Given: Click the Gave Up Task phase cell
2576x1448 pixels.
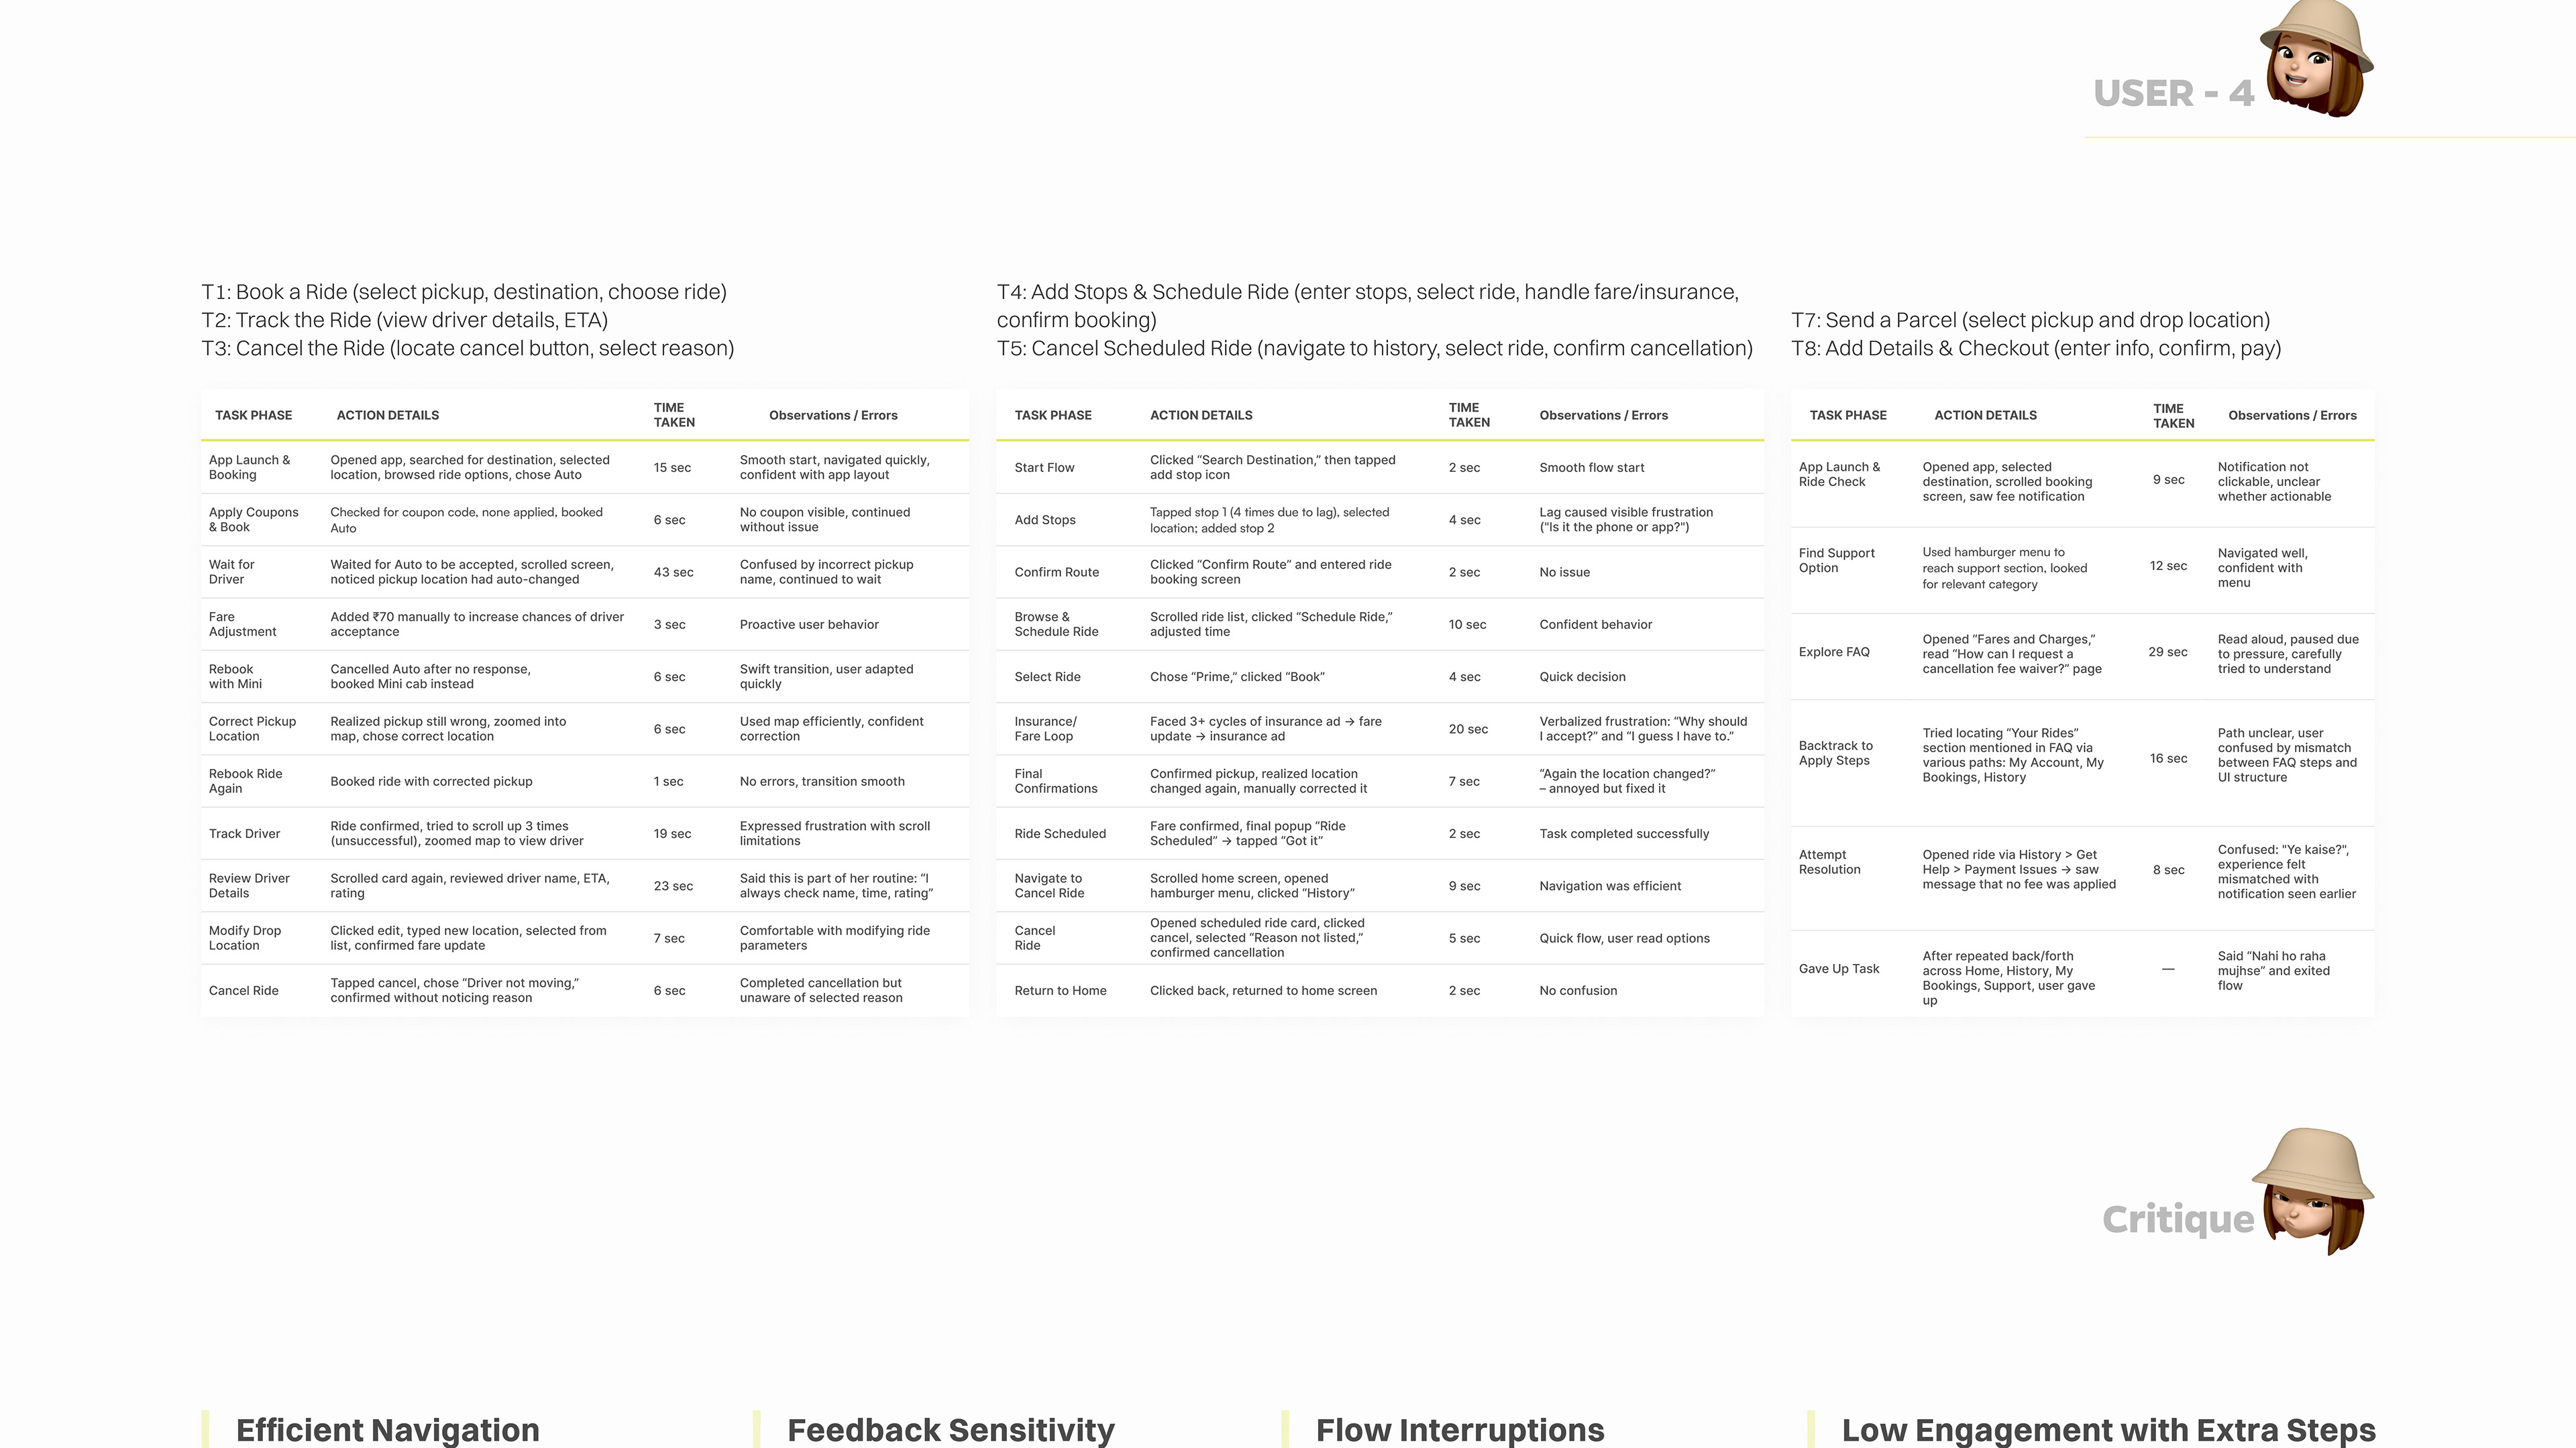Looking at the screenshot, I should [x=1838, y=968].
